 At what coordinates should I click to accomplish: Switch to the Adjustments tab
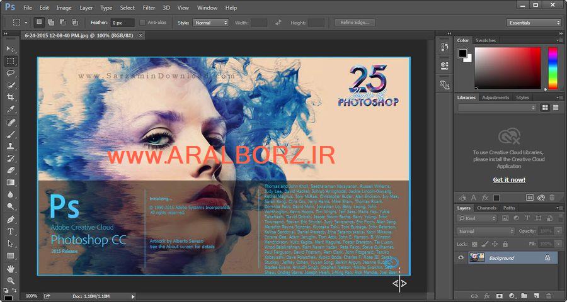495,98
